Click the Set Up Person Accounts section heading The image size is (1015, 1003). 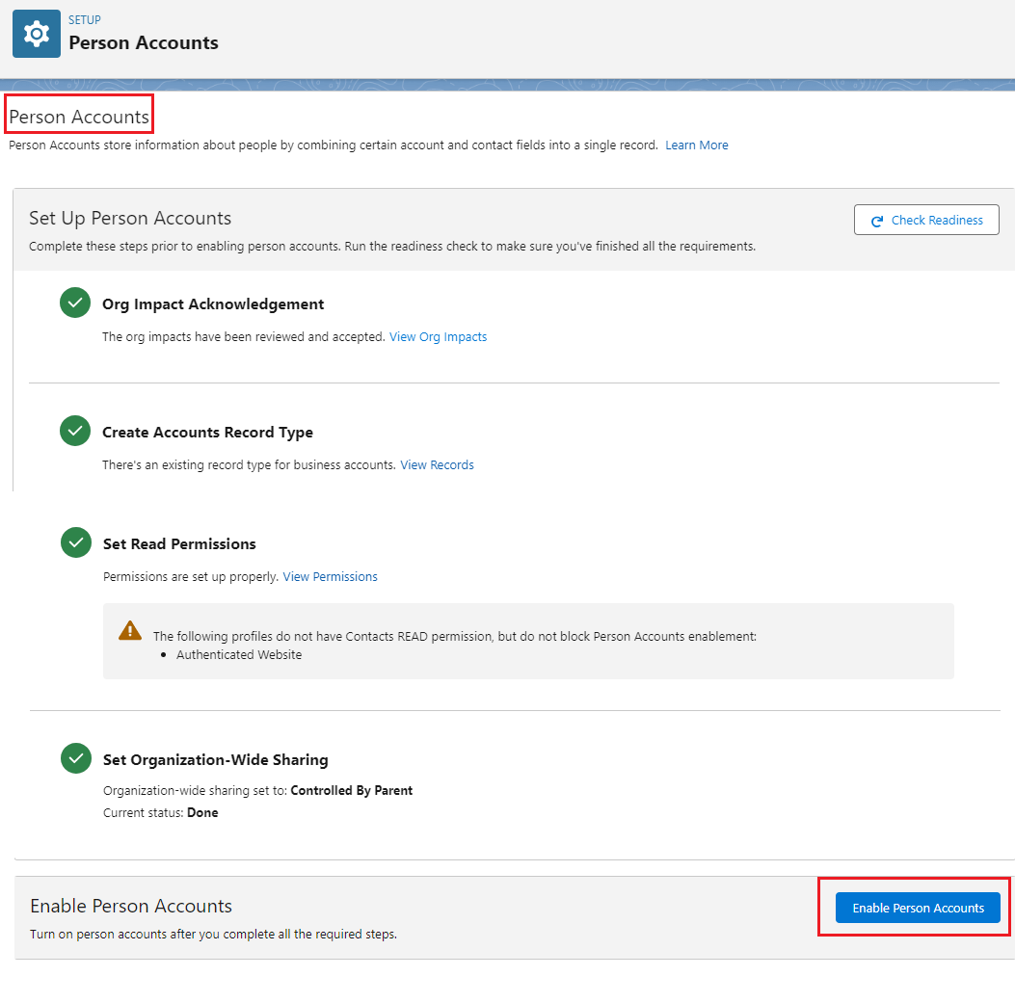(130, 218)
